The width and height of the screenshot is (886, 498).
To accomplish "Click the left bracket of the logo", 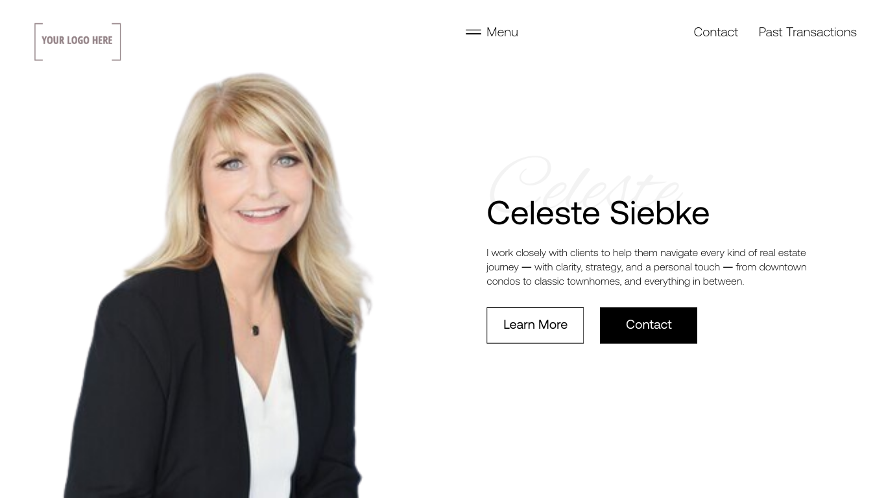I will point(38,41).
